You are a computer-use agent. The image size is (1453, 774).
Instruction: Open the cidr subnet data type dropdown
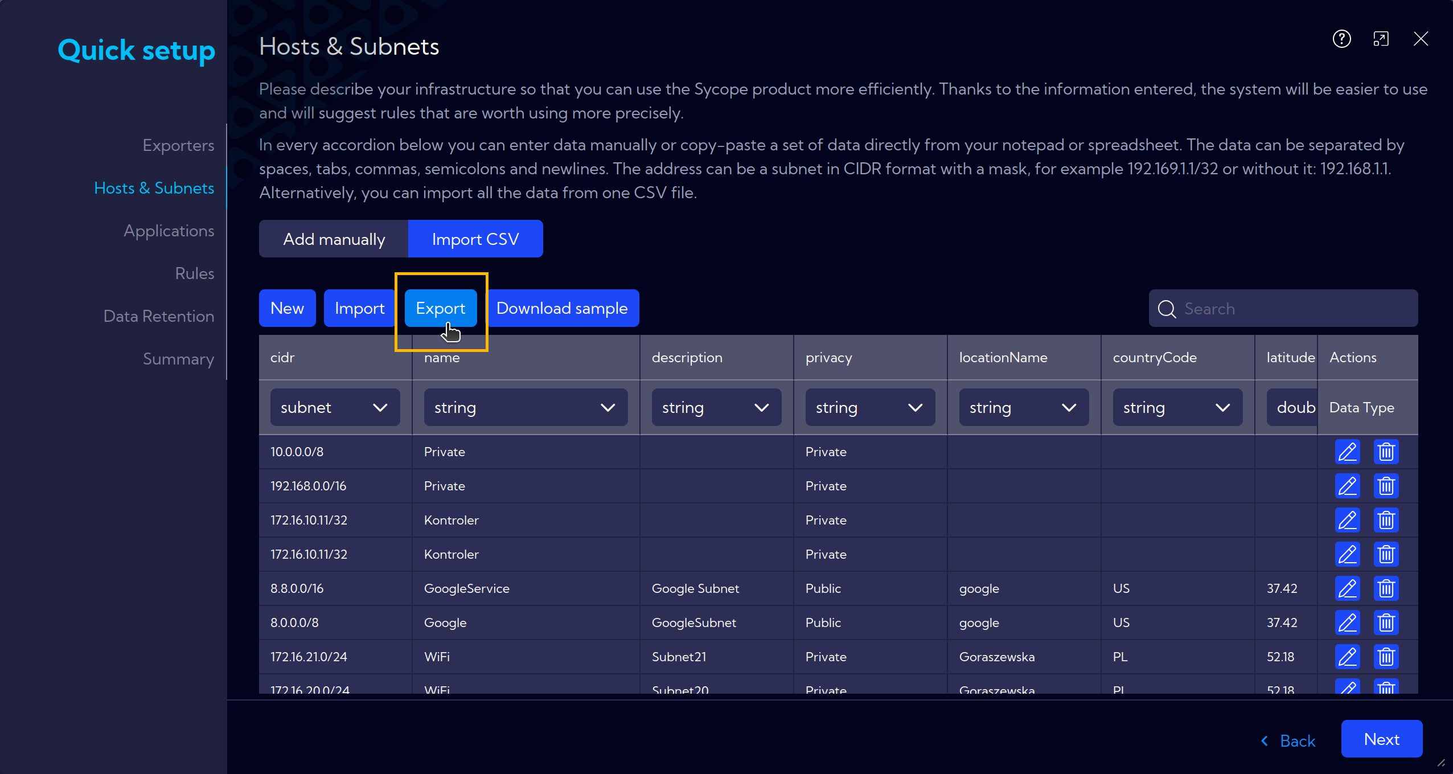pyautogui.click(x=335, y=407)
